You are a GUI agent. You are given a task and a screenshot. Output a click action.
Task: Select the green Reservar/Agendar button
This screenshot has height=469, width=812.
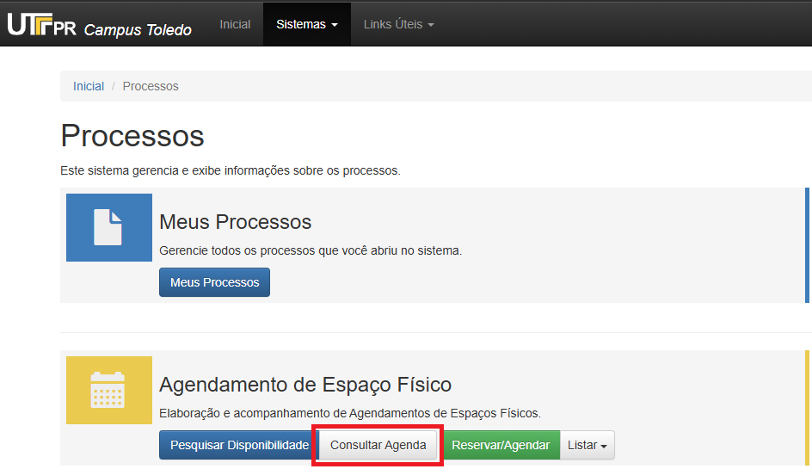[501, 445]
